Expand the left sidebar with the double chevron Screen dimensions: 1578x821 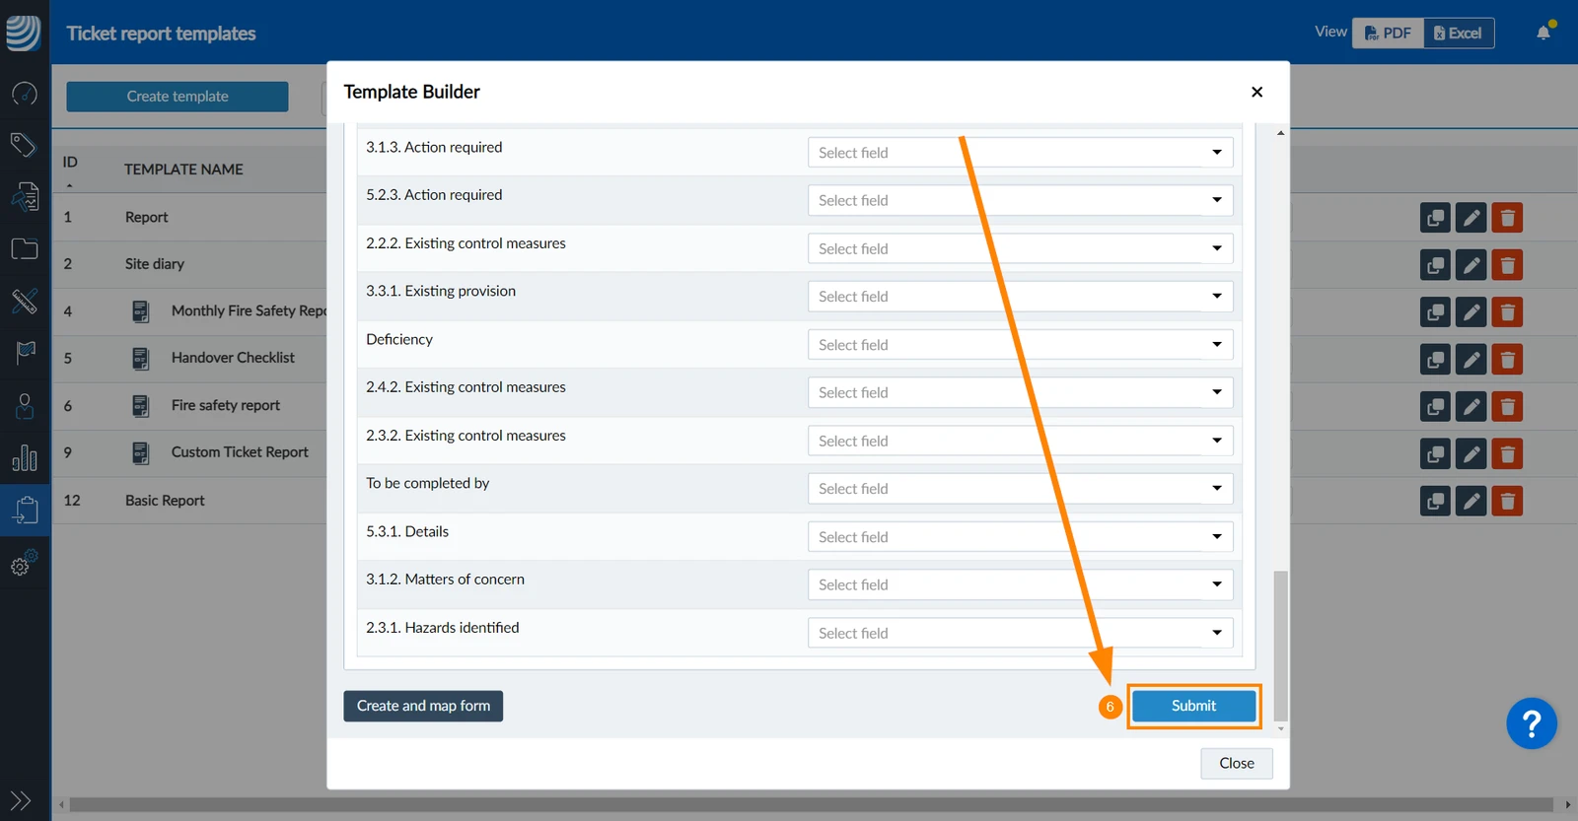(20, 800)
